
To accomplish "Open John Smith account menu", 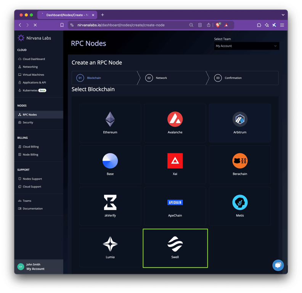I will (x=39, y=267).
